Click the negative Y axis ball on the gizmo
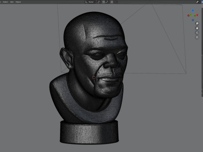203x152 pixels. click(195, 16)
